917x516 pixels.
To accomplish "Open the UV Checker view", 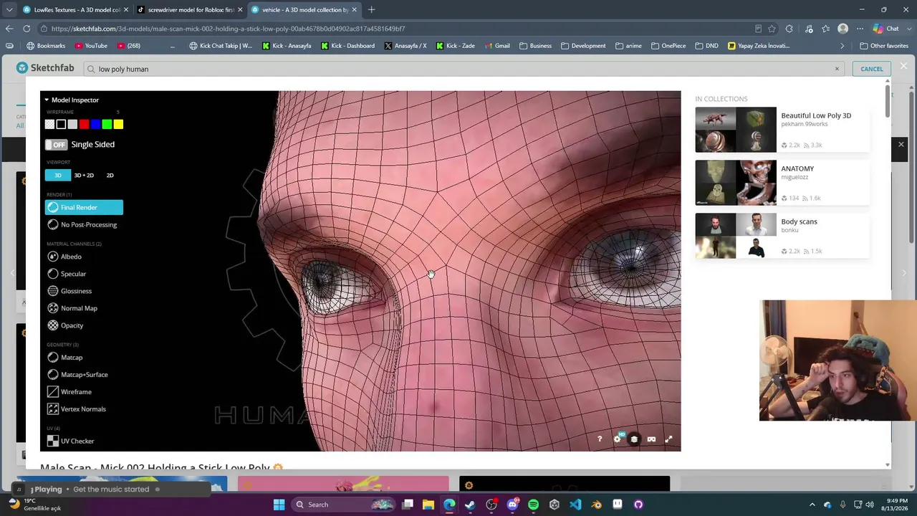I will (71, 441).
